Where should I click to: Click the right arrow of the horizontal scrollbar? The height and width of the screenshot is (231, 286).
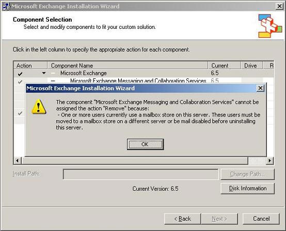270,160
